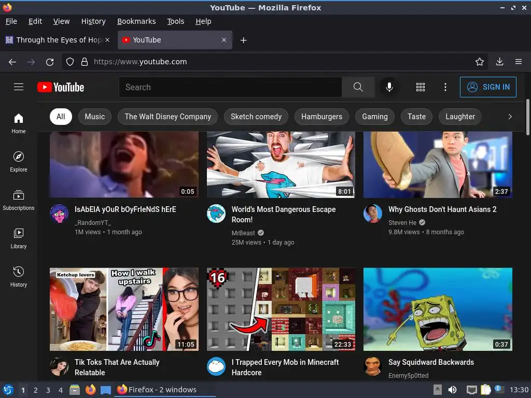The height and width of the screenshot is (398, 531).
Task: Open Tik Toks That Are Actually Relatable title
Action: coord(117,367)
